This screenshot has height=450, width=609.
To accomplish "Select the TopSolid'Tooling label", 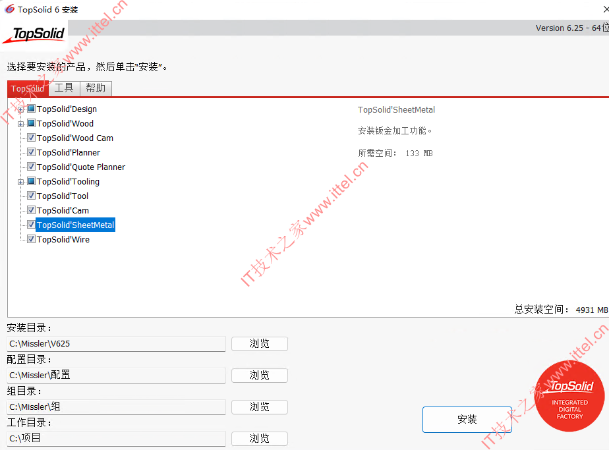I will click(68, 182).
